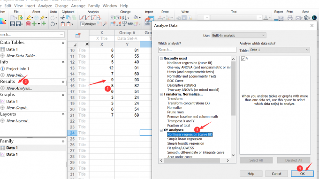Collapse the Transform, Normalize group
319x179 pixels.
161,95
